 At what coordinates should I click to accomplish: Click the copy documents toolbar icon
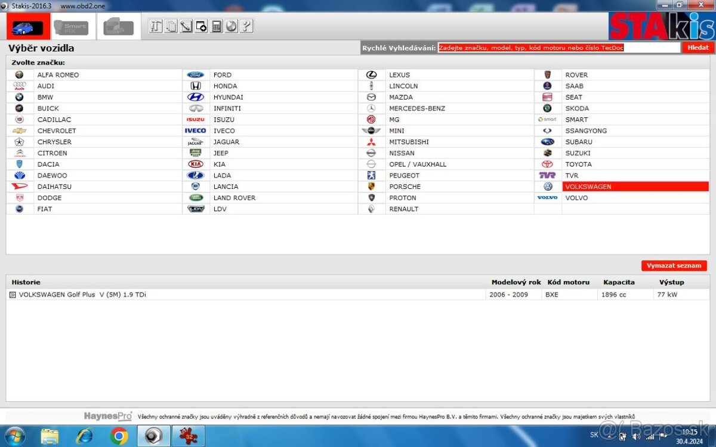tap(171, 26)
